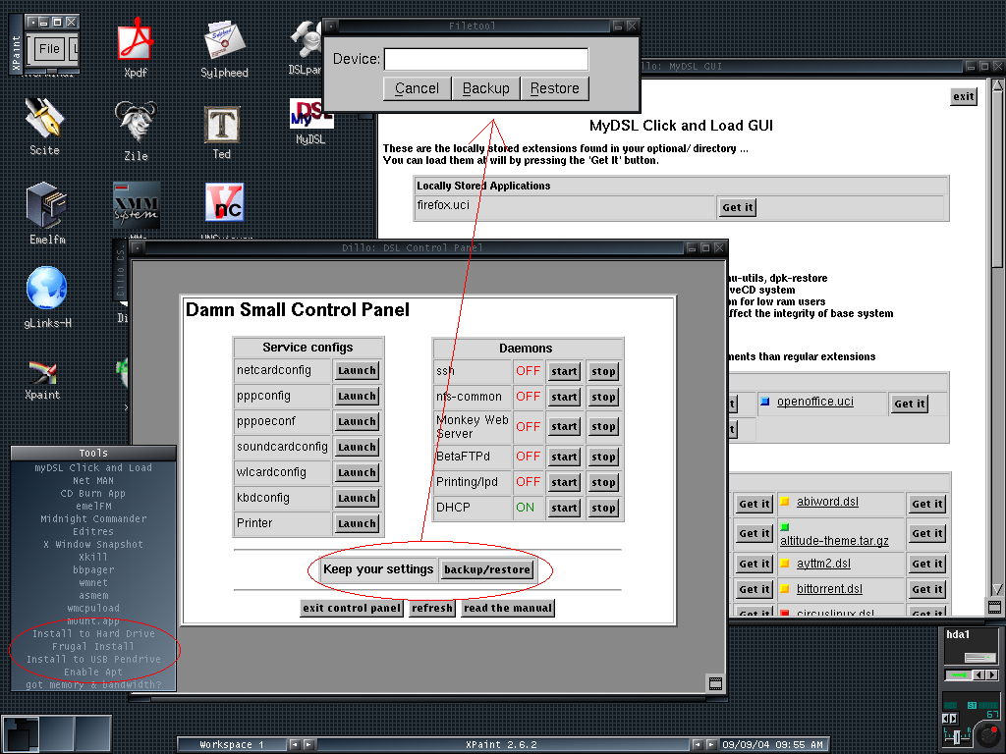Image resolution: width=1006 pixels, height=754 pixels.
Task: Click Restore button in Filetool dialog
Action: click(554, 88)
